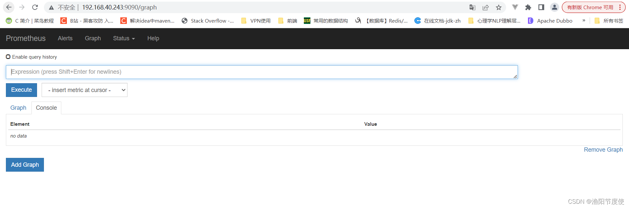Click the Execute button
The width and height of the screenshot is (629, 208).
(21, 90)
